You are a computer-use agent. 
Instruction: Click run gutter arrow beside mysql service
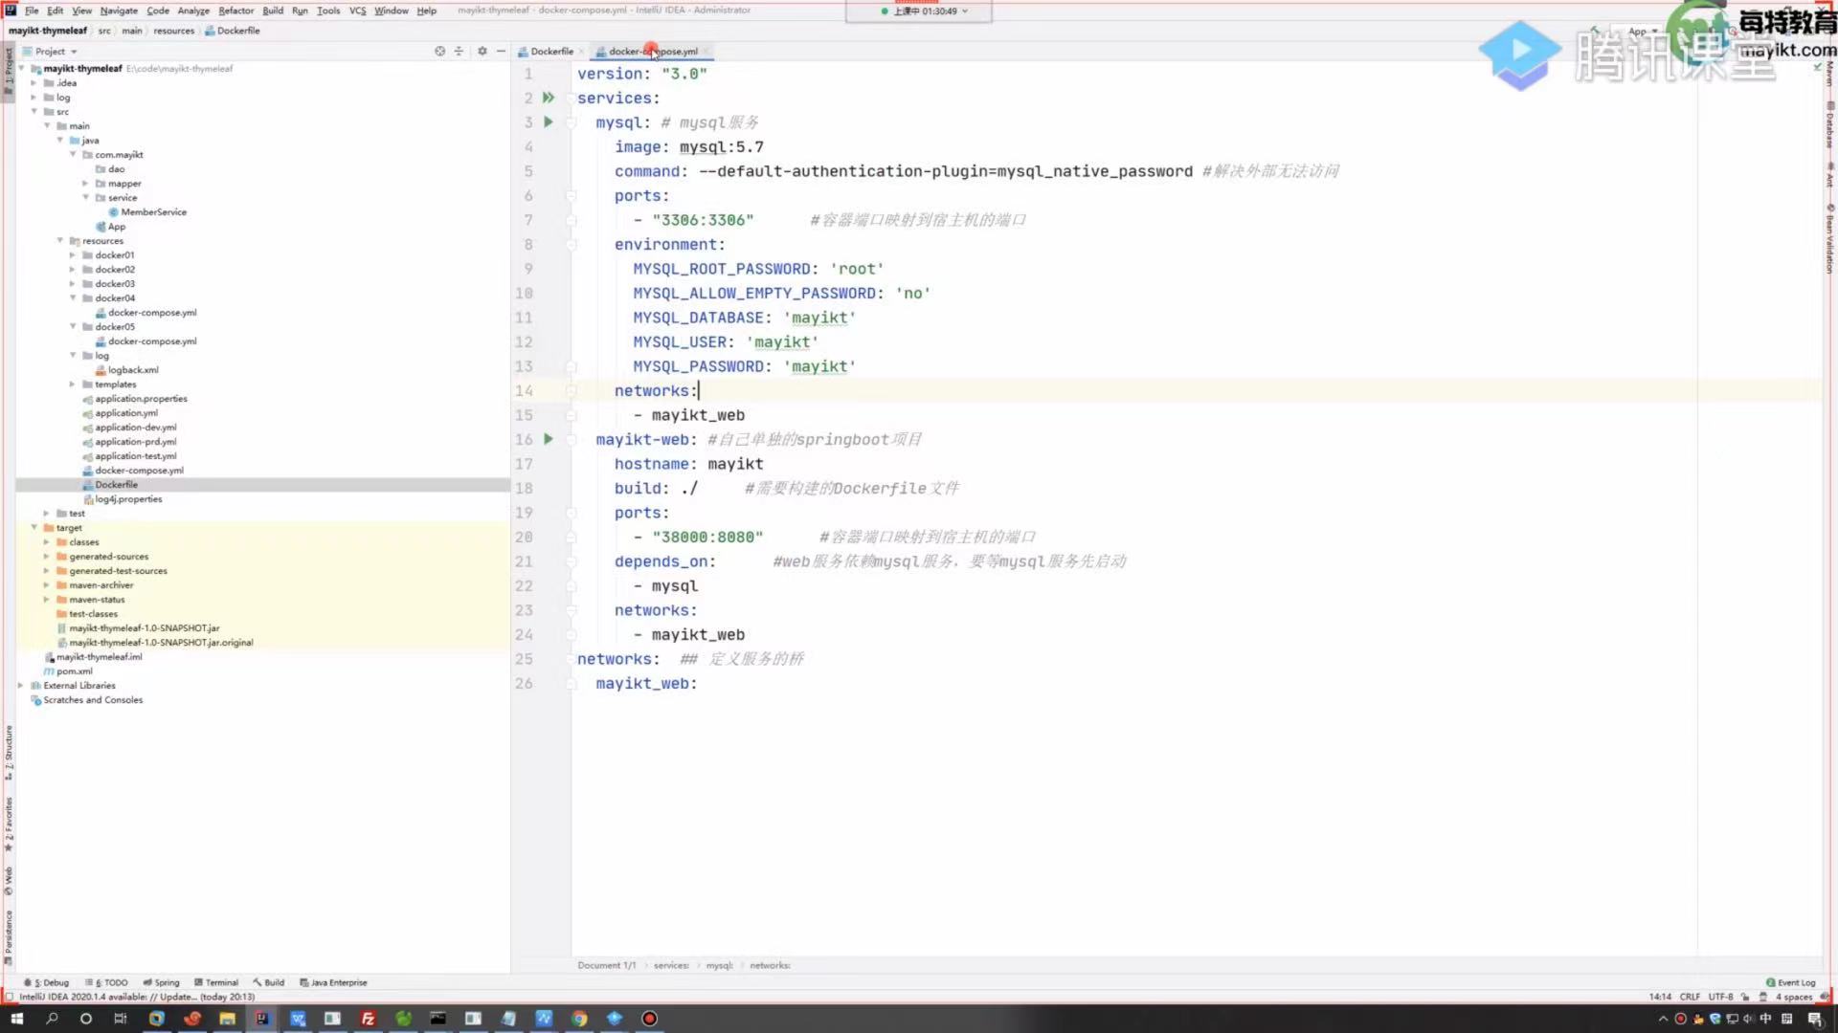point(549,122)
